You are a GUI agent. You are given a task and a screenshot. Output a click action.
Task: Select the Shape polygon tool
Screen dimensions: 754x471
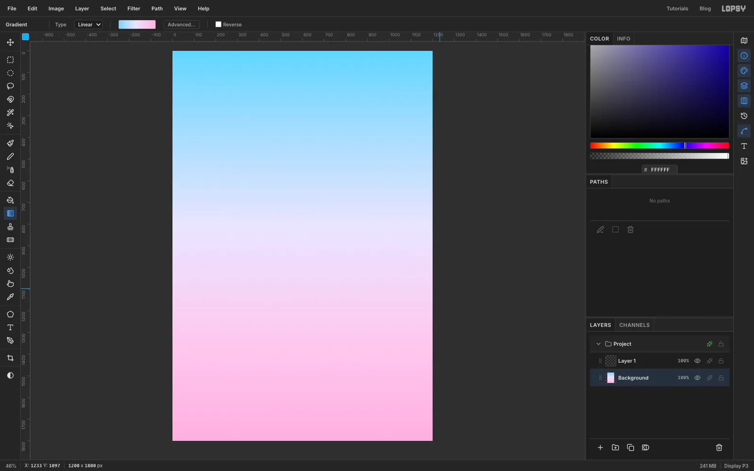point(10,314)
